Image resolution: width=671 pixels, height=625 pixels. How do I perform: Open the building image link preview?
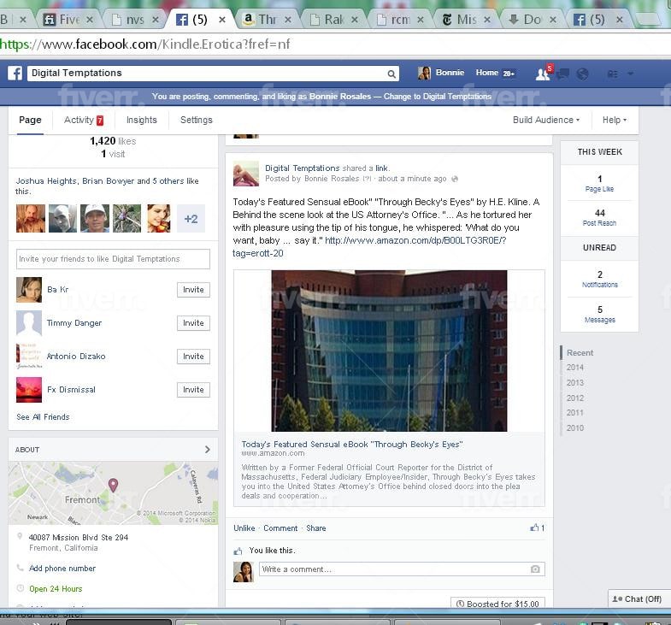click(x=389, y=351)
